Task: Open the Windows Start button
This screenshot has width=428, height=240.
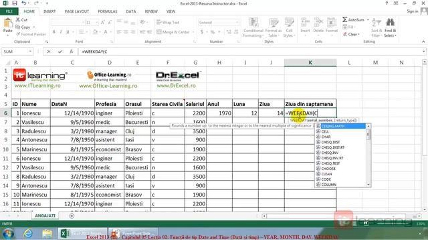Action: (8, 233)
